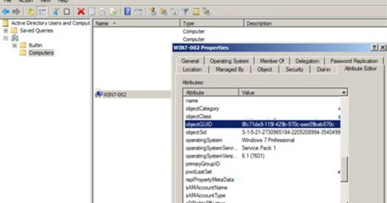Create a new group with group icon
The width and height of the screenshot is (387, 203).
[x=163, y=12]
